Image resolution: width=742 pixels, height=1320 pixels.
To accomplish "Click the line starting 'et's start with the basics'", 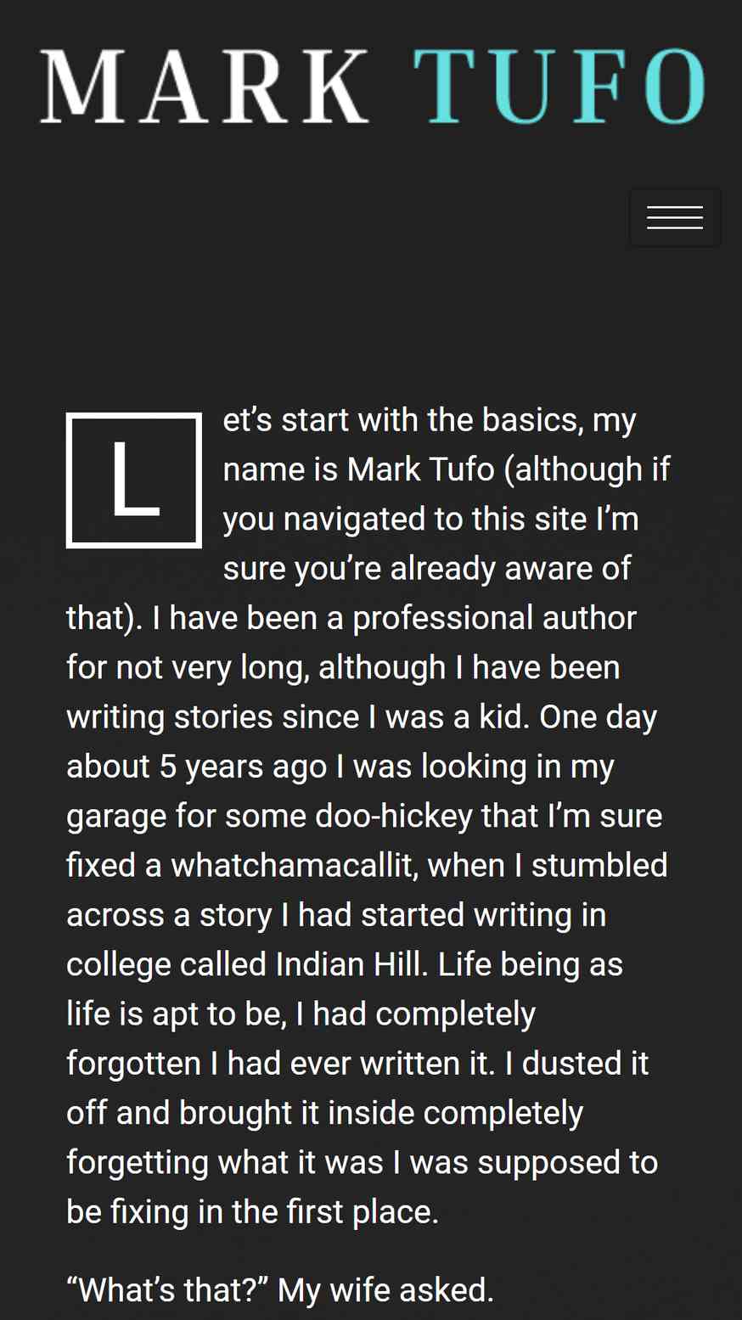I will click(x=430, y=420).
